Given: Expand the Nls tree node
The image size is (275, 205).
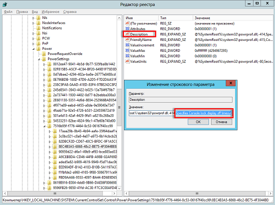Looking at the screenshot, I should pyautogui.click(x=33, y=18).
